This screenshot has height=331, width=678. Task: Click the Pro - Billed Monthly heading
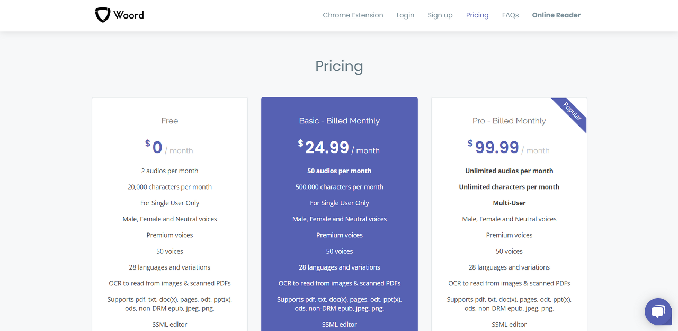click(x=508, y=121)
